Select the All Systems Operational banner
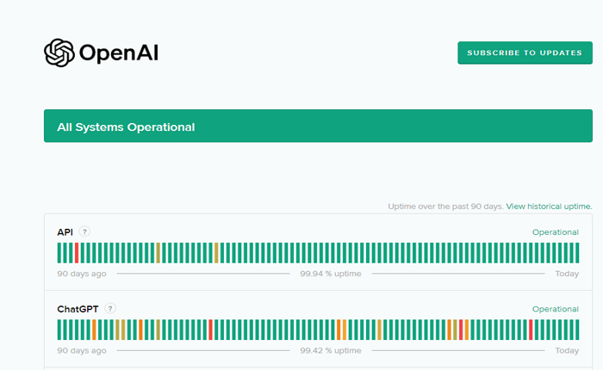The width and height of the screenshot is (603, 370). pos(318,126)
